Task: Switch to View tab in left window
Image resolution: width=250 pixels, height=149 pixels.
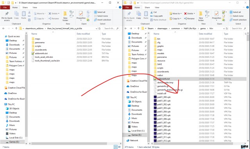Action: coord(35,7)
